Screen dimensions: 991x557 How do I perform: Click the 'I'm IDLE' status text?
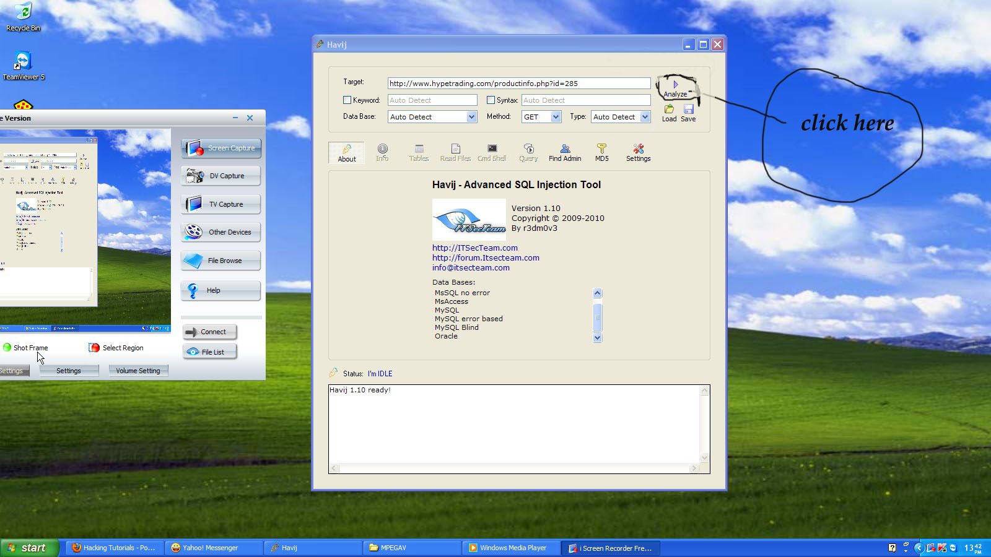point(380,374)
